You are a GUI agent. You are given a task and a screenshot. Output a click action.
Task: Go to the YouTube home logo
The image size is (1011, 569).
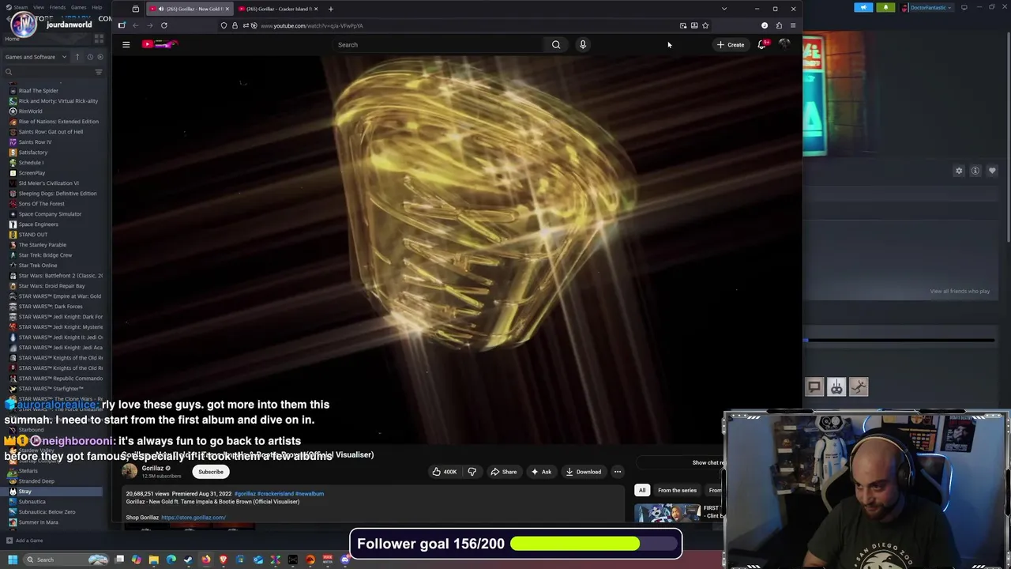(160, 44)
